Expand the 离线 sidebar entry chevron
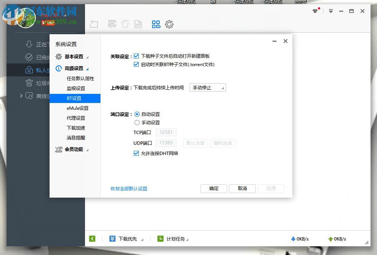This screenshot has height=255, width=377. click(x=21, y=96)
